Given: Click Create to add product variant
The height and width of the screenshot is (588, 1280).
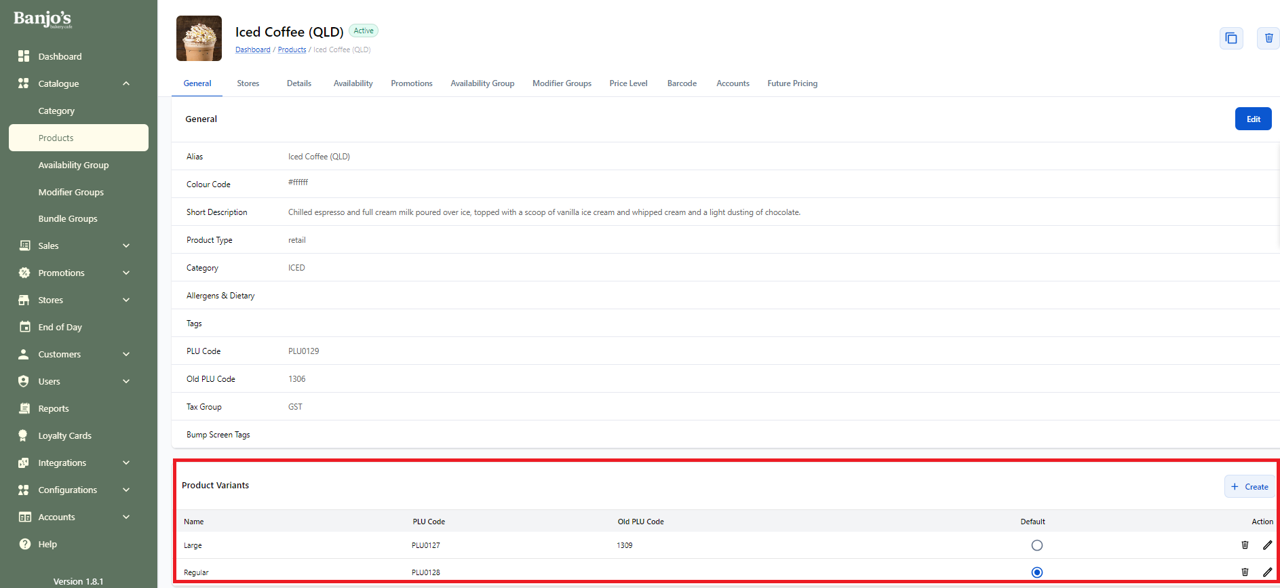Looking at the screenshot, I should (x=1249, y=487).
